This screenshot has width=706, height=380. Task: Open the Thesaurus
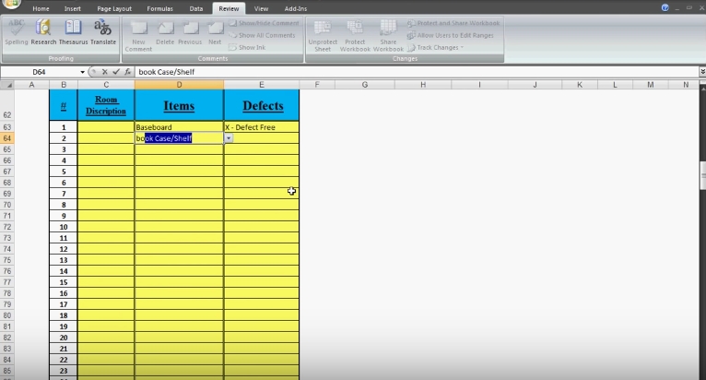(73, 32)
